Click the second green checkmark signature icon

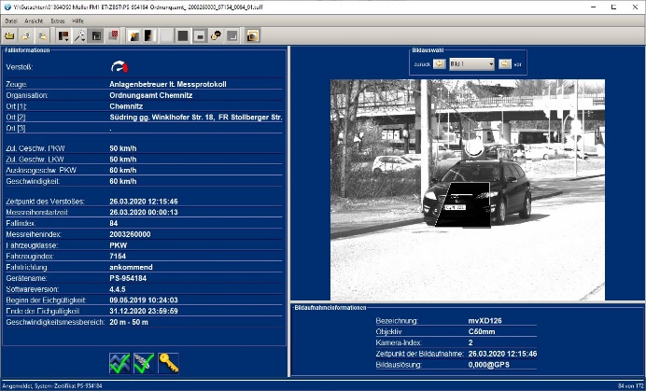click(144, 363)
